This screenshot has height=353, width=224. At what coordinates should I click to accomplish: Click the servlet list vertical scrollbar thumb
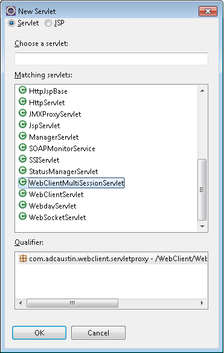pos(202,190)
